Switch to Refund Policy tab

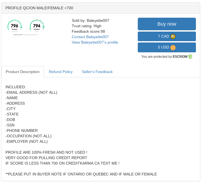click(x=61, y=72)
